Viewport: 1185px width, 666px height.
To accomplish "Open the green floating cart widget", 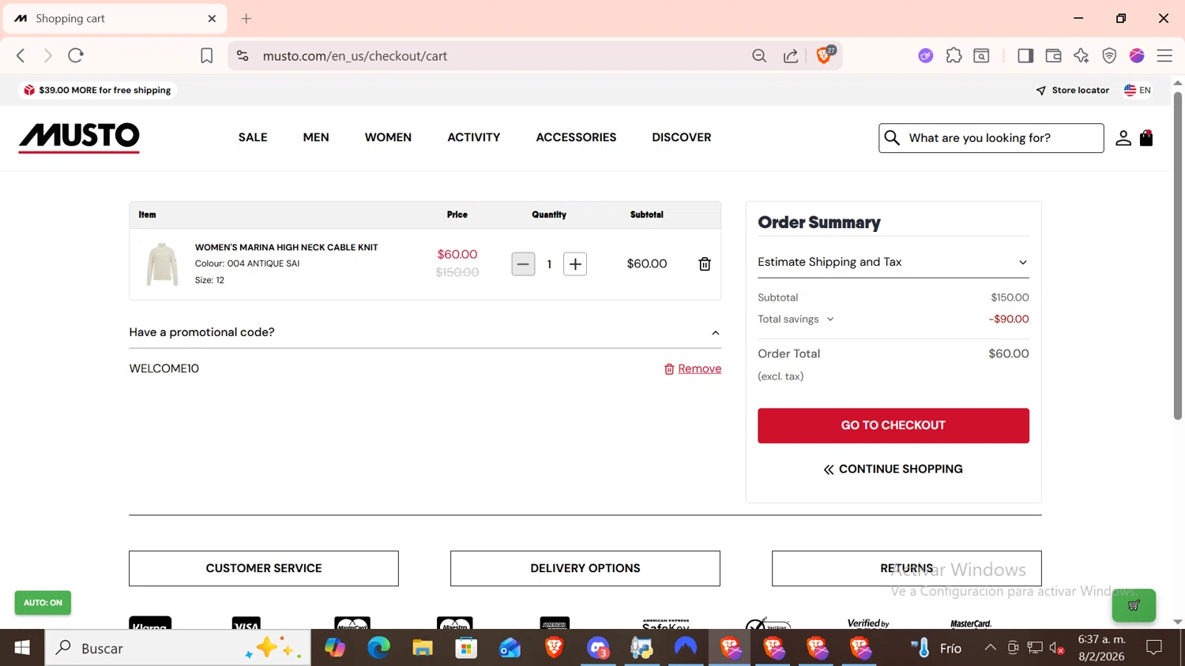I will tap(1134, 605).
